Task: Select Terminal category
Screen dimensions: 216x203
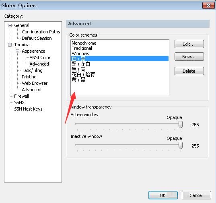Action: click(22, 45)
